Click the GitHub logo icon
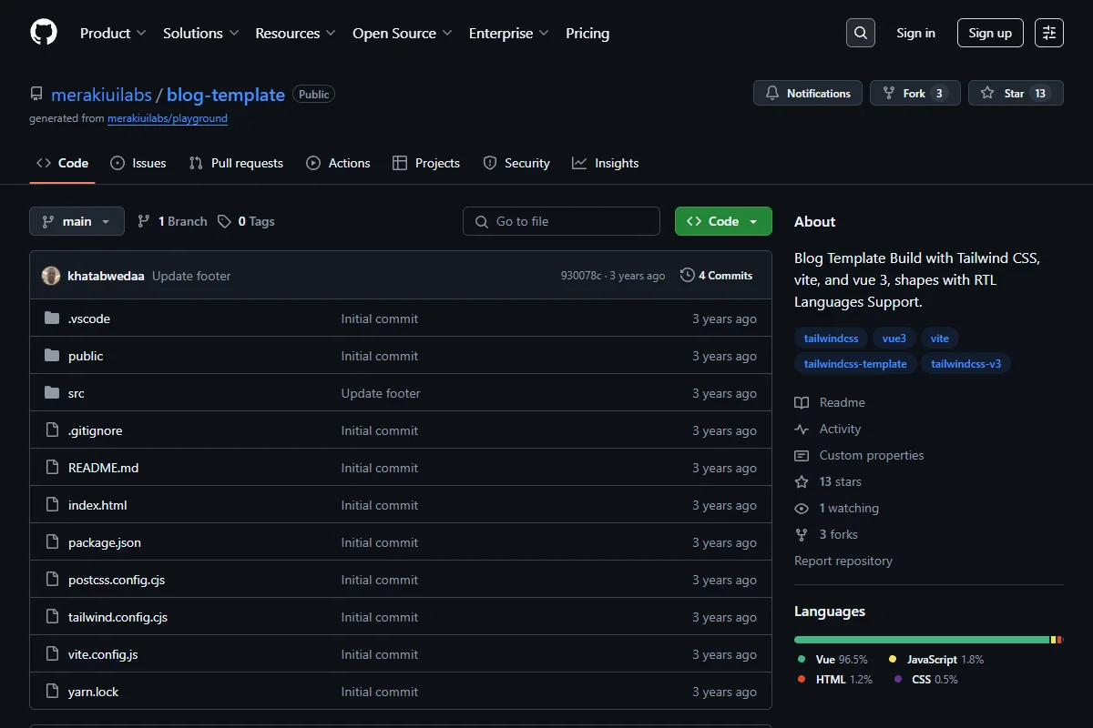1093x728 pixels. coord(44,33)
